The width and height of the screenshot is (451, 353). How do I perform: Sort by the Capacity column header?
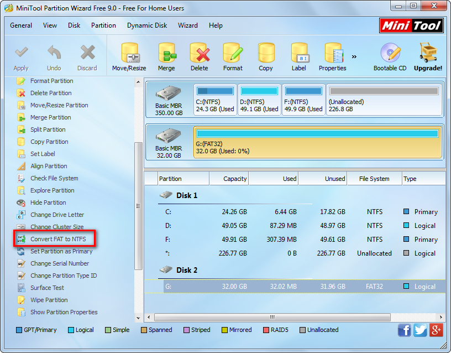229,179
